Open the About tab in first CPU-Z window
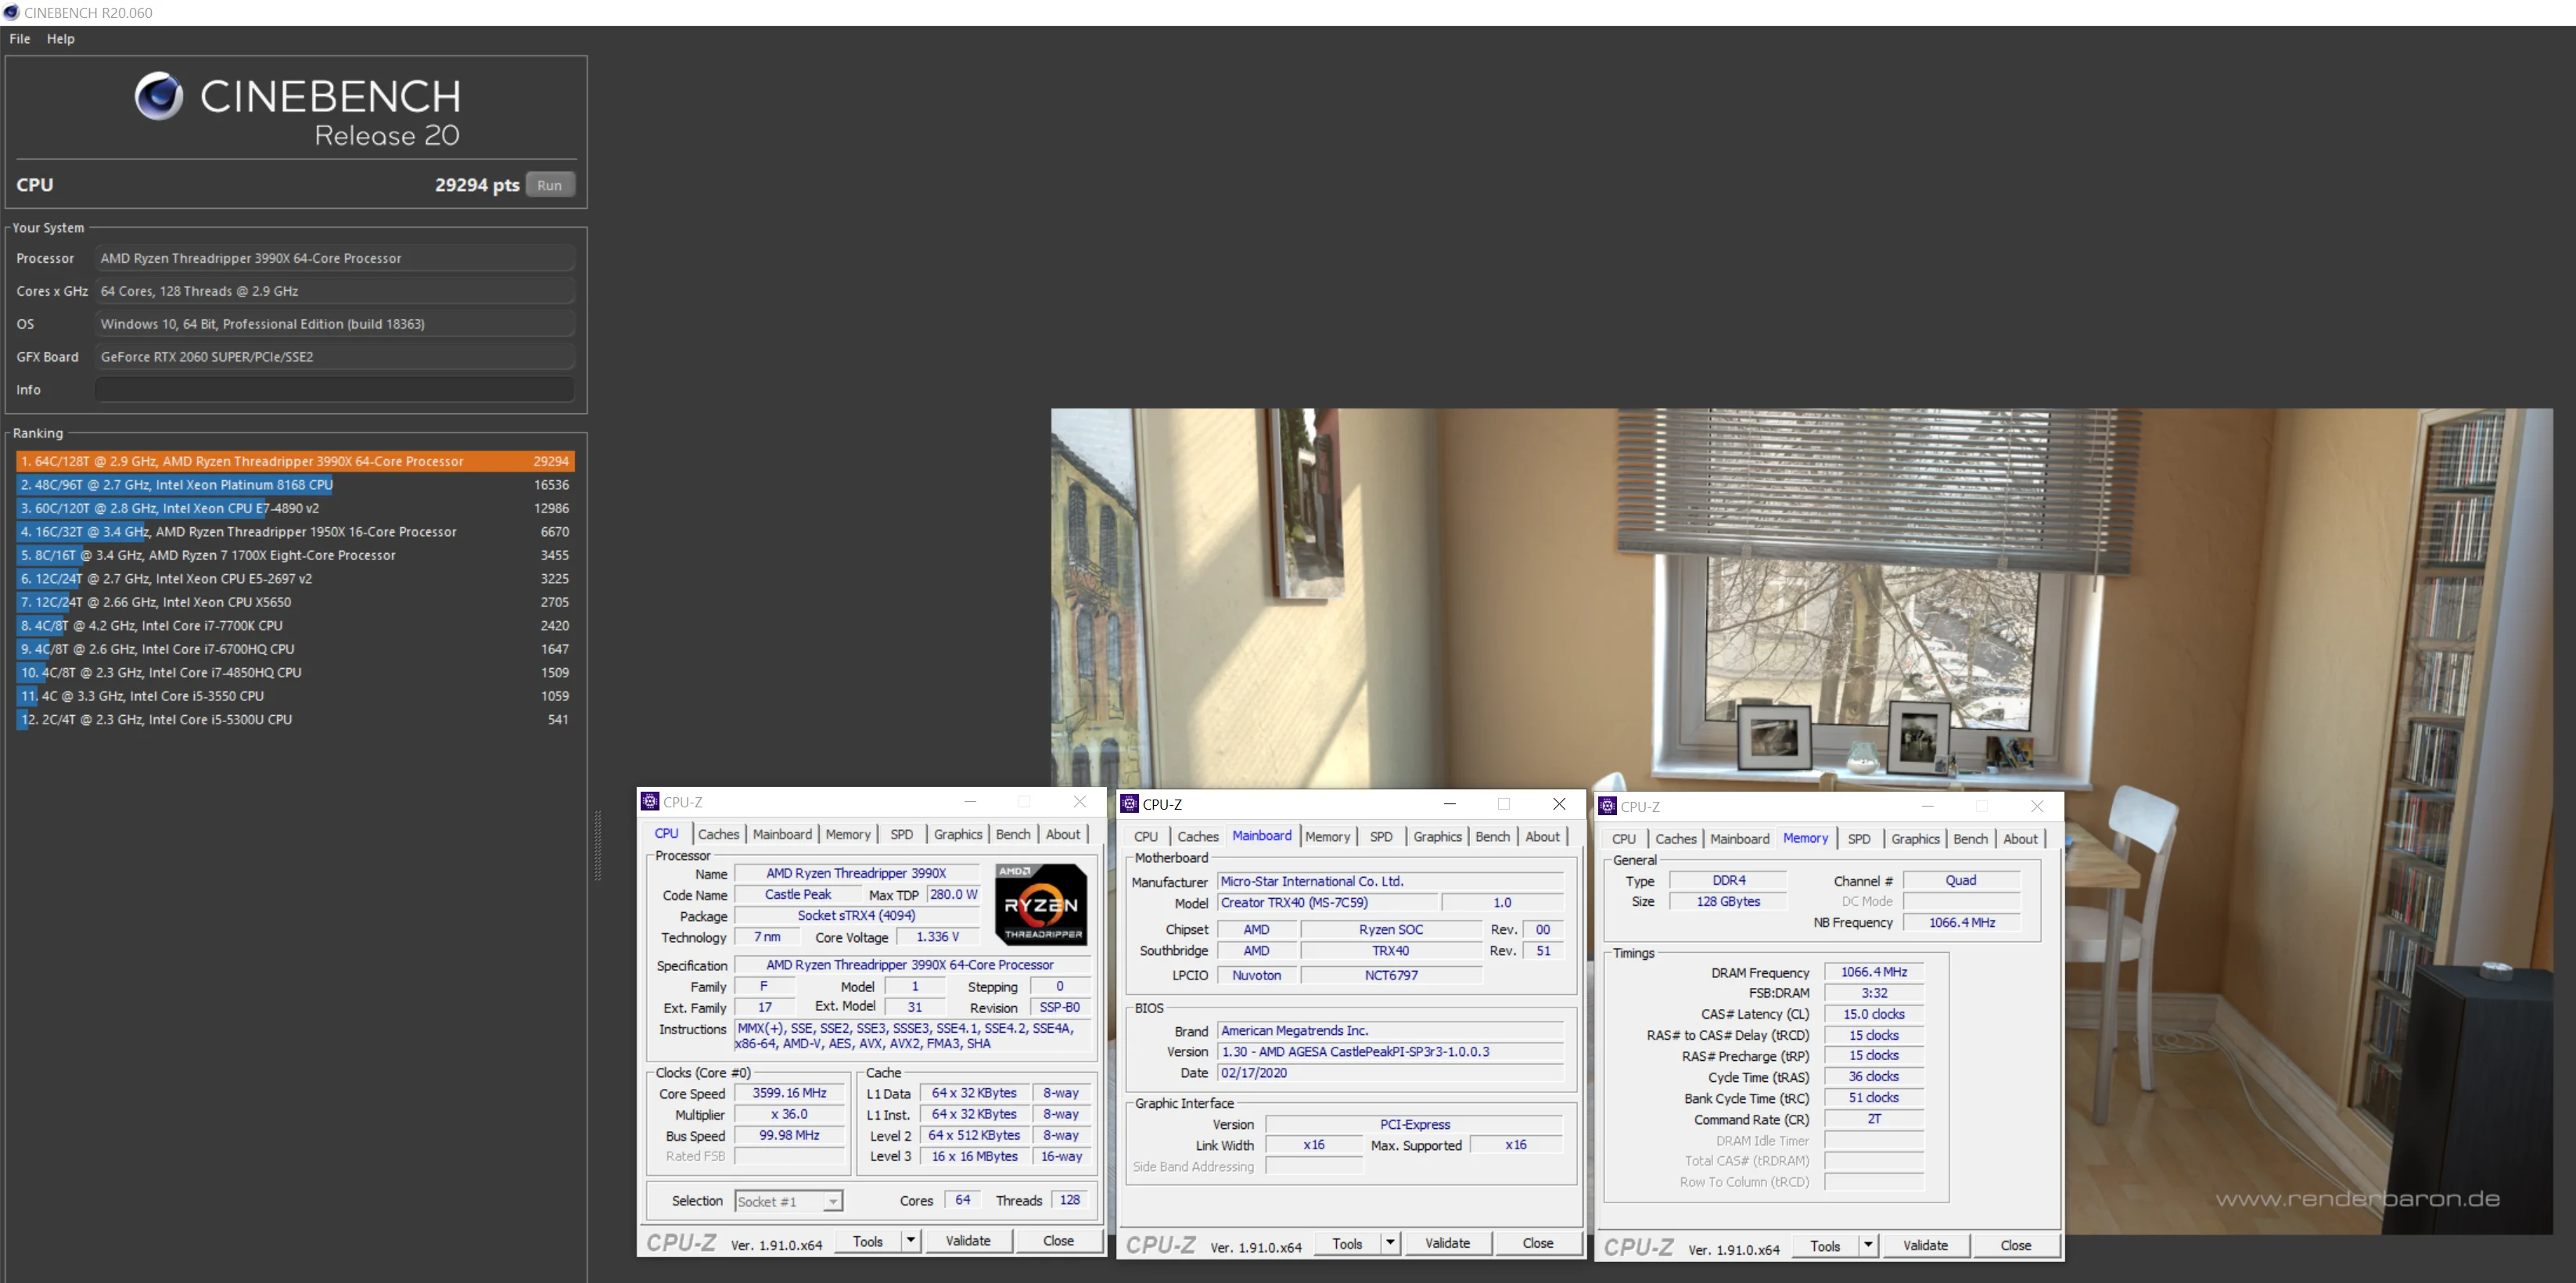2576x1283 pixels. click(1063, 834)
